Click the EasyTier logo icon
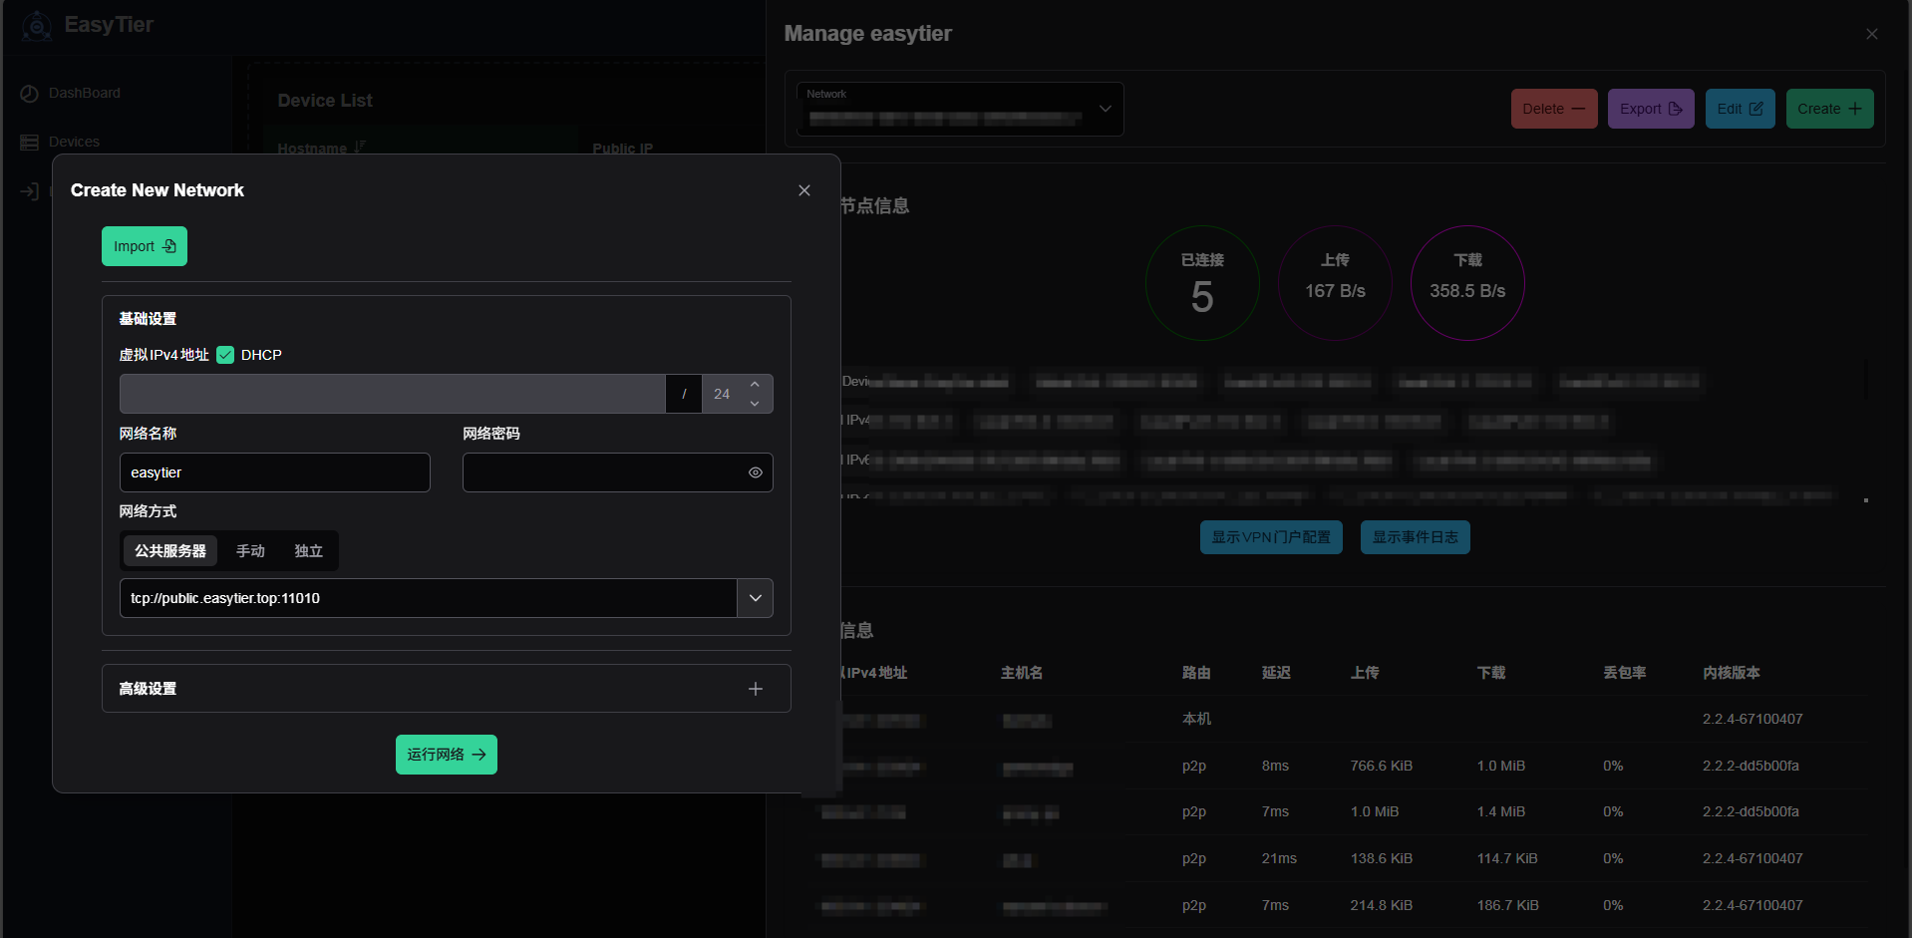The width and height of the screenshot is (1912, 938). pyautogui.click(x=37, y=26)
